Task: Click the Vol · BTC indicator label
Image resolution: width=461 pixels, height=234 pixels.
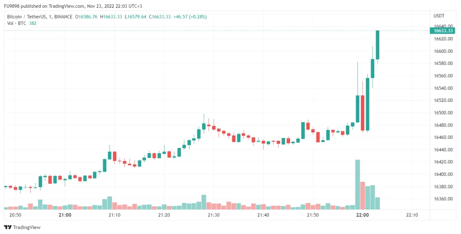Action: point(16,23)
